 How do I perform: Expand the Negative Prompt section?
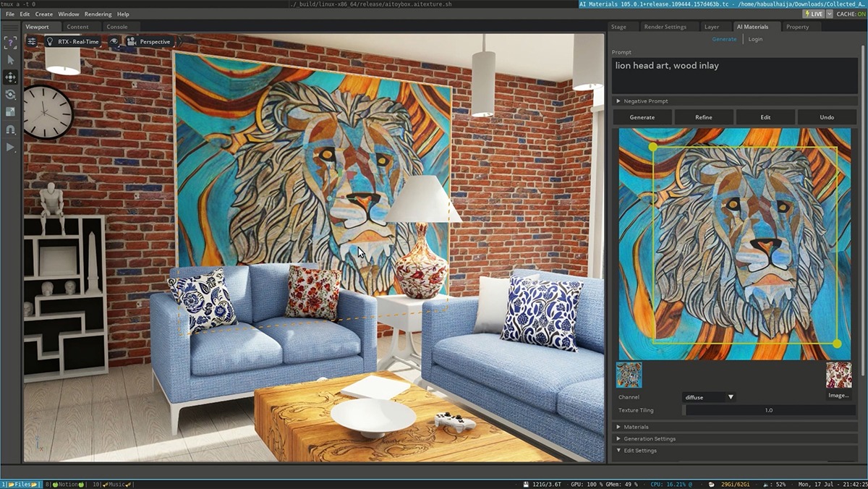(645, 101)
